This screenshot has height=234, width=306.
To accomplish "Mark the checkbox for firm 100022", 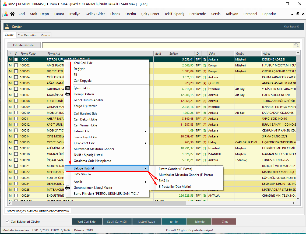I will pyautogui.click(x=16, y=172).
